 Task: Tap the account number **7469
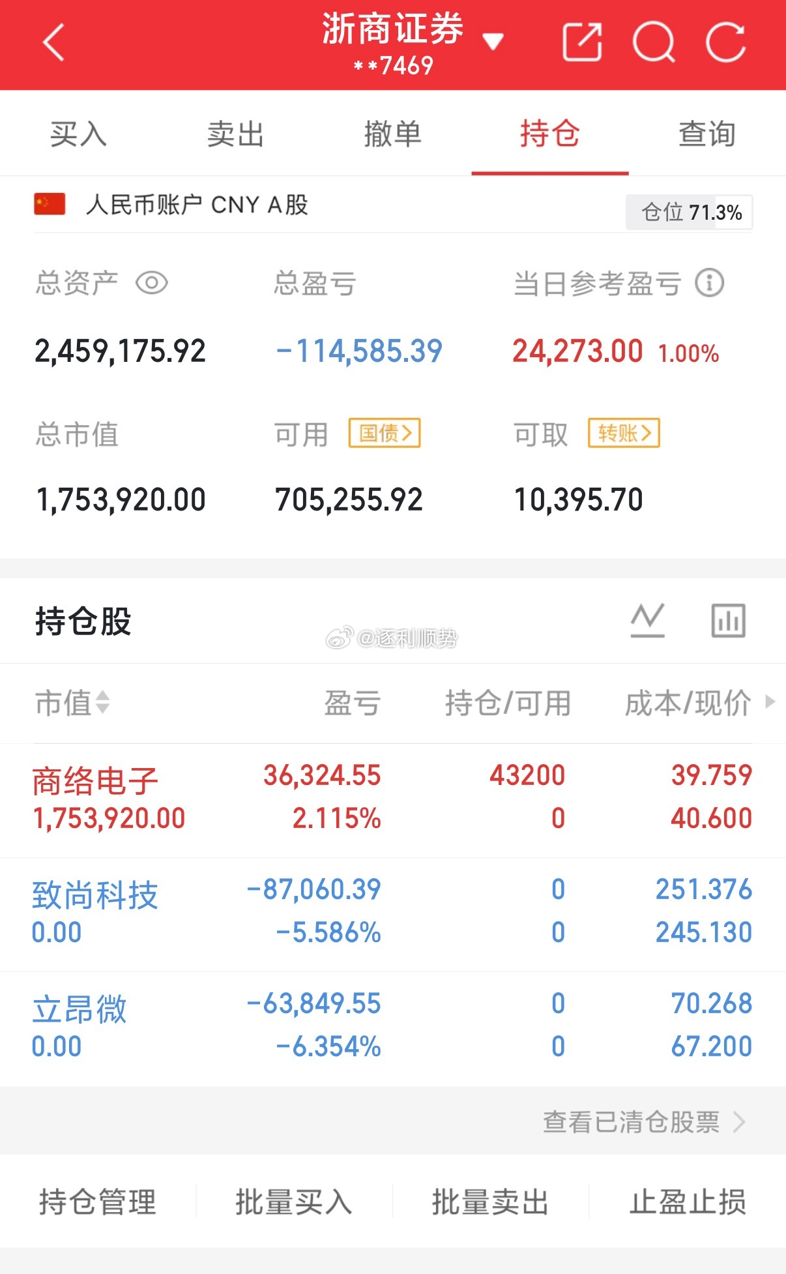(393, 65)
